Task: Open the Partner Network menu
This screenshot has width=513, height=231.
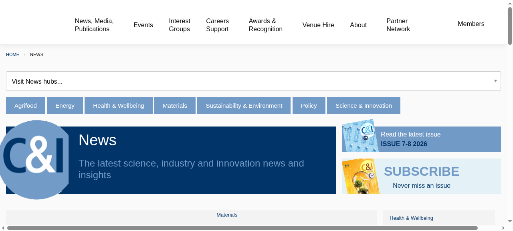Action: coord(398,25)
